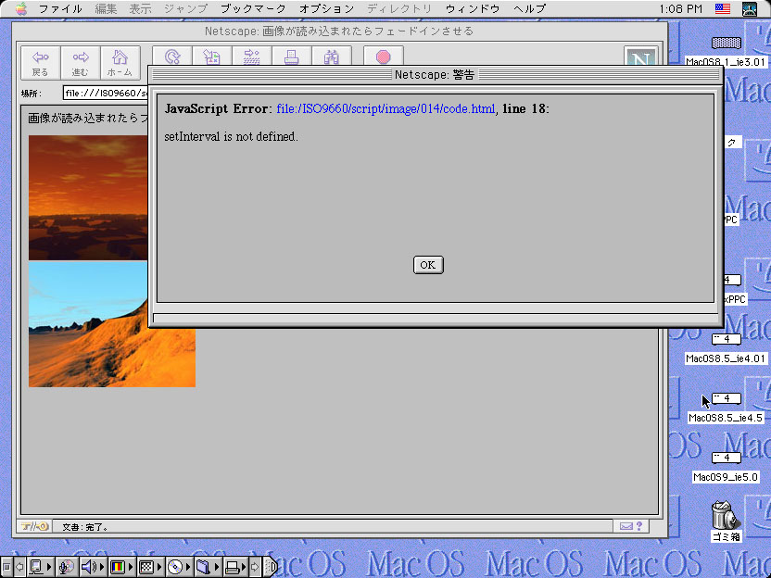The image size is (771, 578).
Task: Click the Forward (進む) toolbar button
Action: (x=80, y=63)
